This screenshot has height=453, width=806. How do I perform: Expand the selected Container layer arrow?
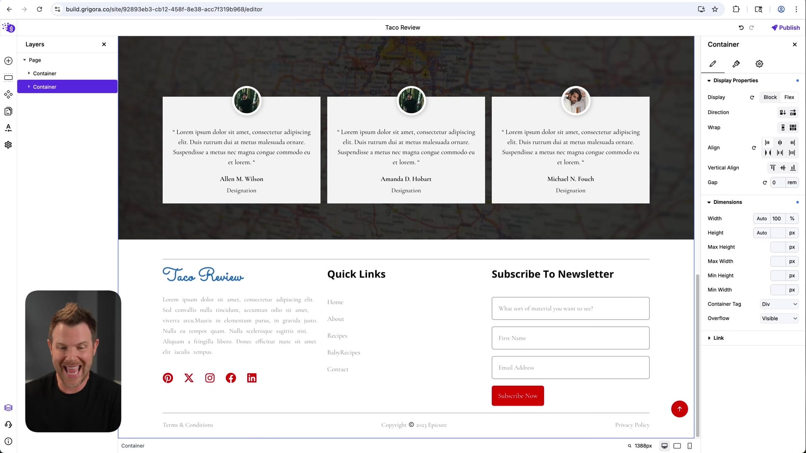[29, 87]
